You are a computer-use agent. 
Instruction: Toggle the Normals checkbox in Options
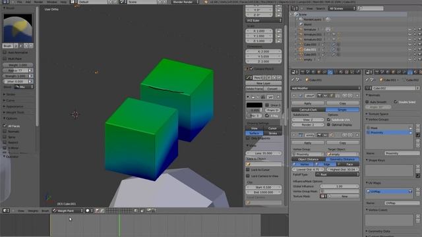coord(5,132)
